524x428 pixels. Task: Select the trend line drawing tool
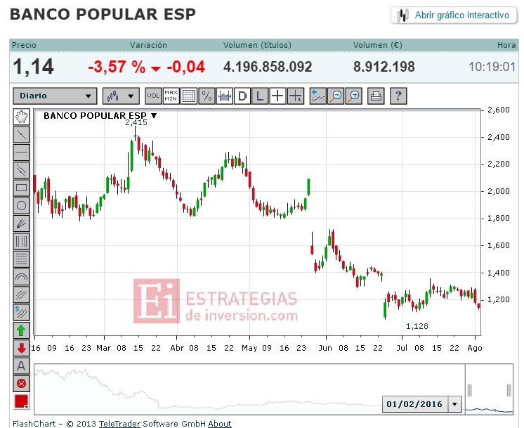click(21, 135)
